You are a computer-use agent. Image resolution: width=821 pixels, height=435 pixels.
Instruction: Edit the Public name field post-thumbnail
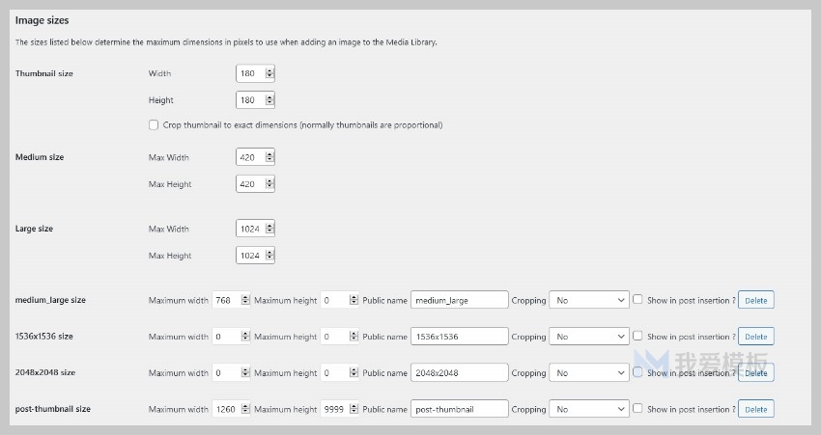(x=459, y=409)
